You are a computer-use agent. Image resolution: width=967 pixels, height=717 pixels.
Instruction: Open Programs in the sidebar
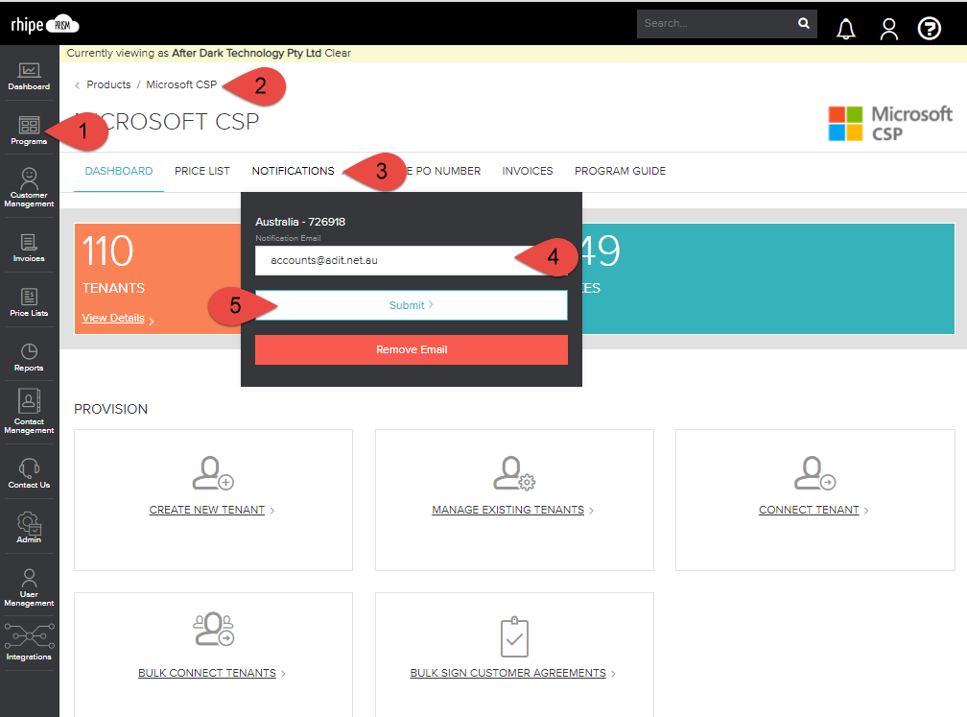click(x=29, y=131)
